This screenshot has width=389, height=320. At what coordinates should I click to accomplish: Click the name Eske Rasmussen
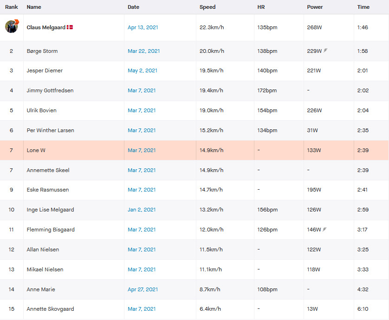(x=48, y=190)
